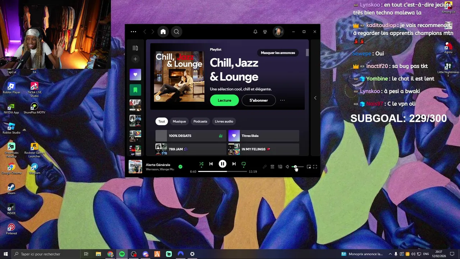Open the play queue

pos(272,167)
